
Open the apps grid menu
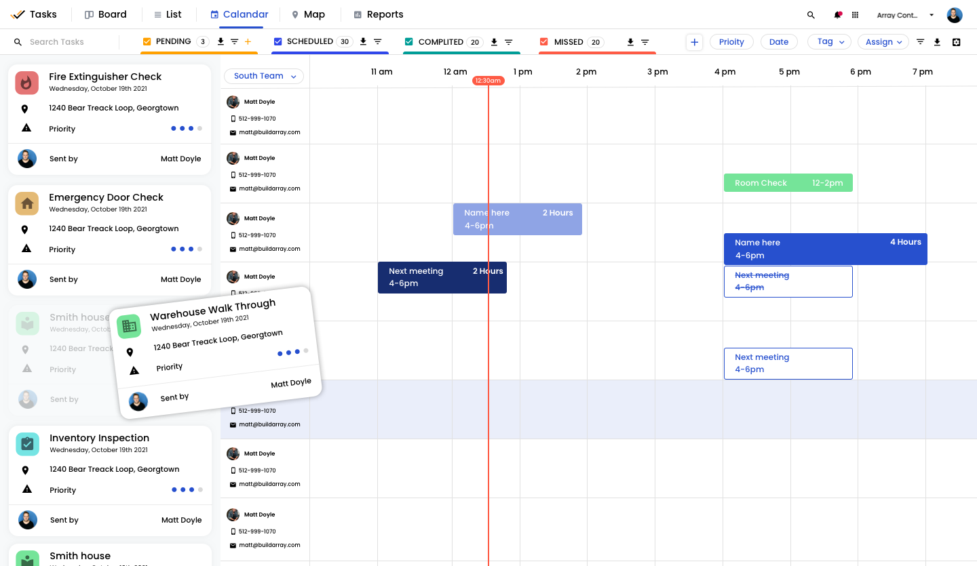click(855, 15)
